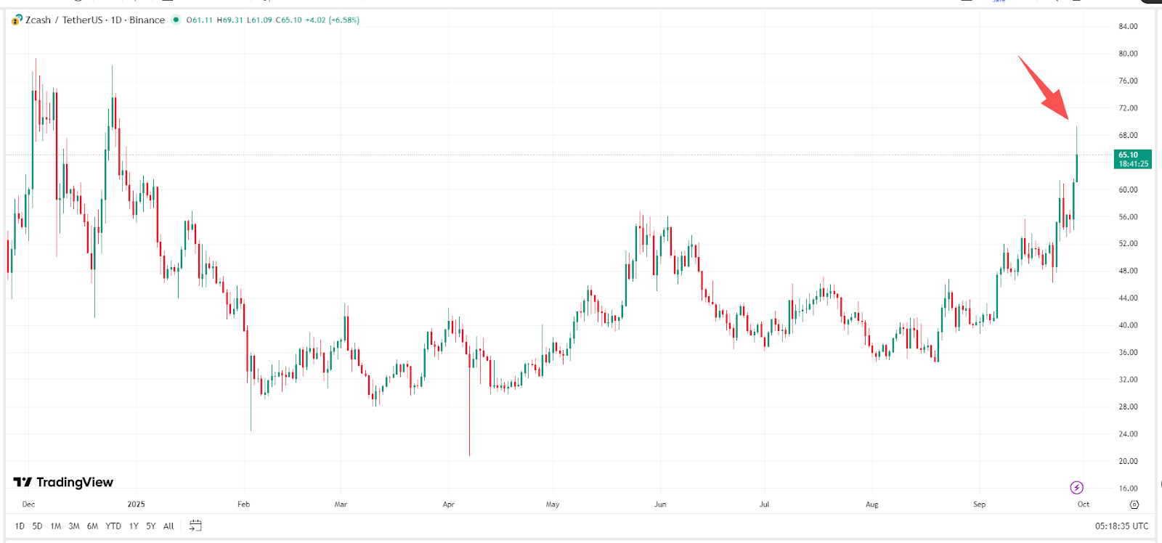
Task: Switch to the YTD range tab
Action: coord(113,526)
